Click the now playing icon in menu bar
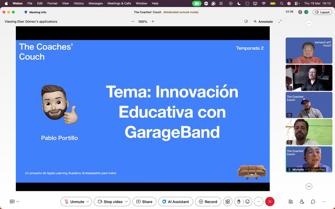The image size is (335, 209). (x=231, y=3)
